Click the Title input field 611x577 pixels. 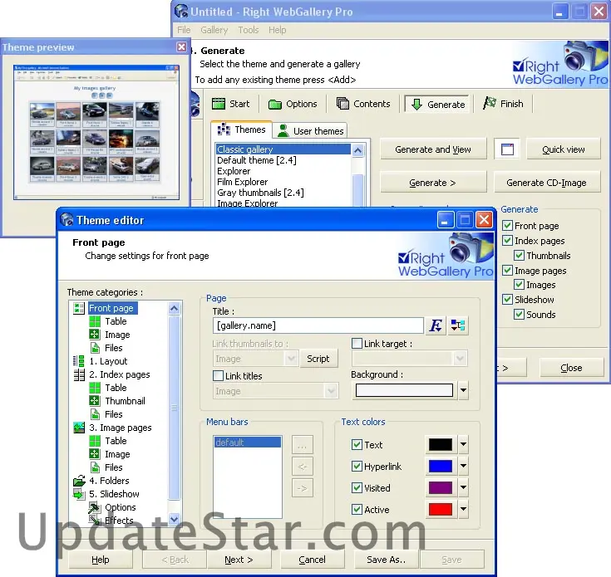pyautogui.click(x=318, y=325)
